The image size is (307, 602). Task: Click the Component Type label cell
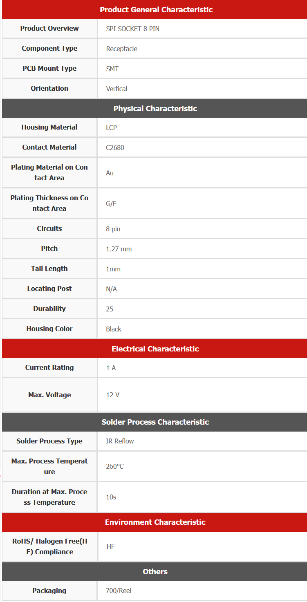(49, 48)
